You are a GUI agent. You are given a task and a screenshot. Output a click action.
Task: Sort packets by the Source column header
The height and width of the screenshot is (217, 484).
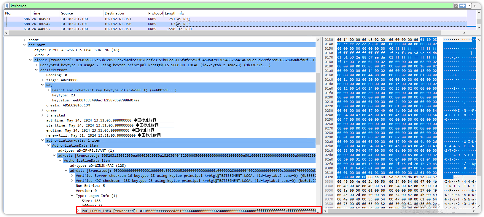pos(67,13)
